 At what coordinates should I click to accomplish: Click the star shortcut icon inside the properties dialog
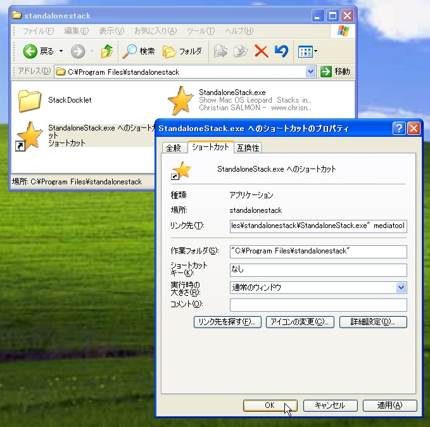click(x=181, y=170)
